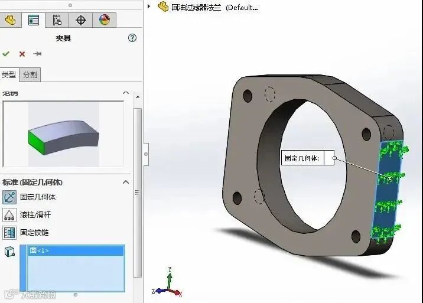Confirm the fixture with the green checkmark

click(x=6, y=54)
